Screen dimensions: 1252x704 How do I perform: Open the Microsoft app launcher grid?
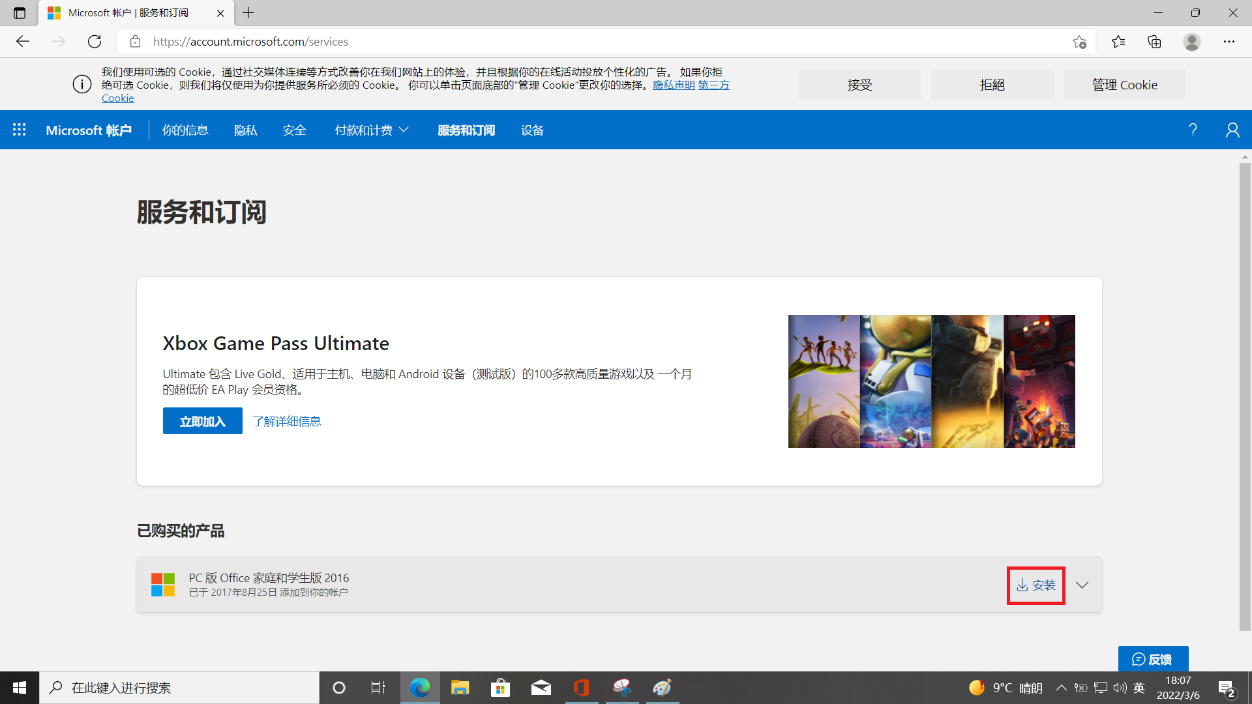click(20, 130)
